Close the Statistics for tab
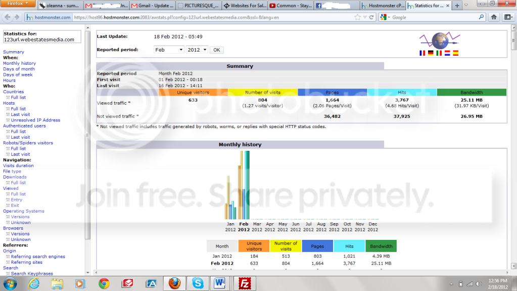This screenshot has width=517, height=291. click(447, 6)
